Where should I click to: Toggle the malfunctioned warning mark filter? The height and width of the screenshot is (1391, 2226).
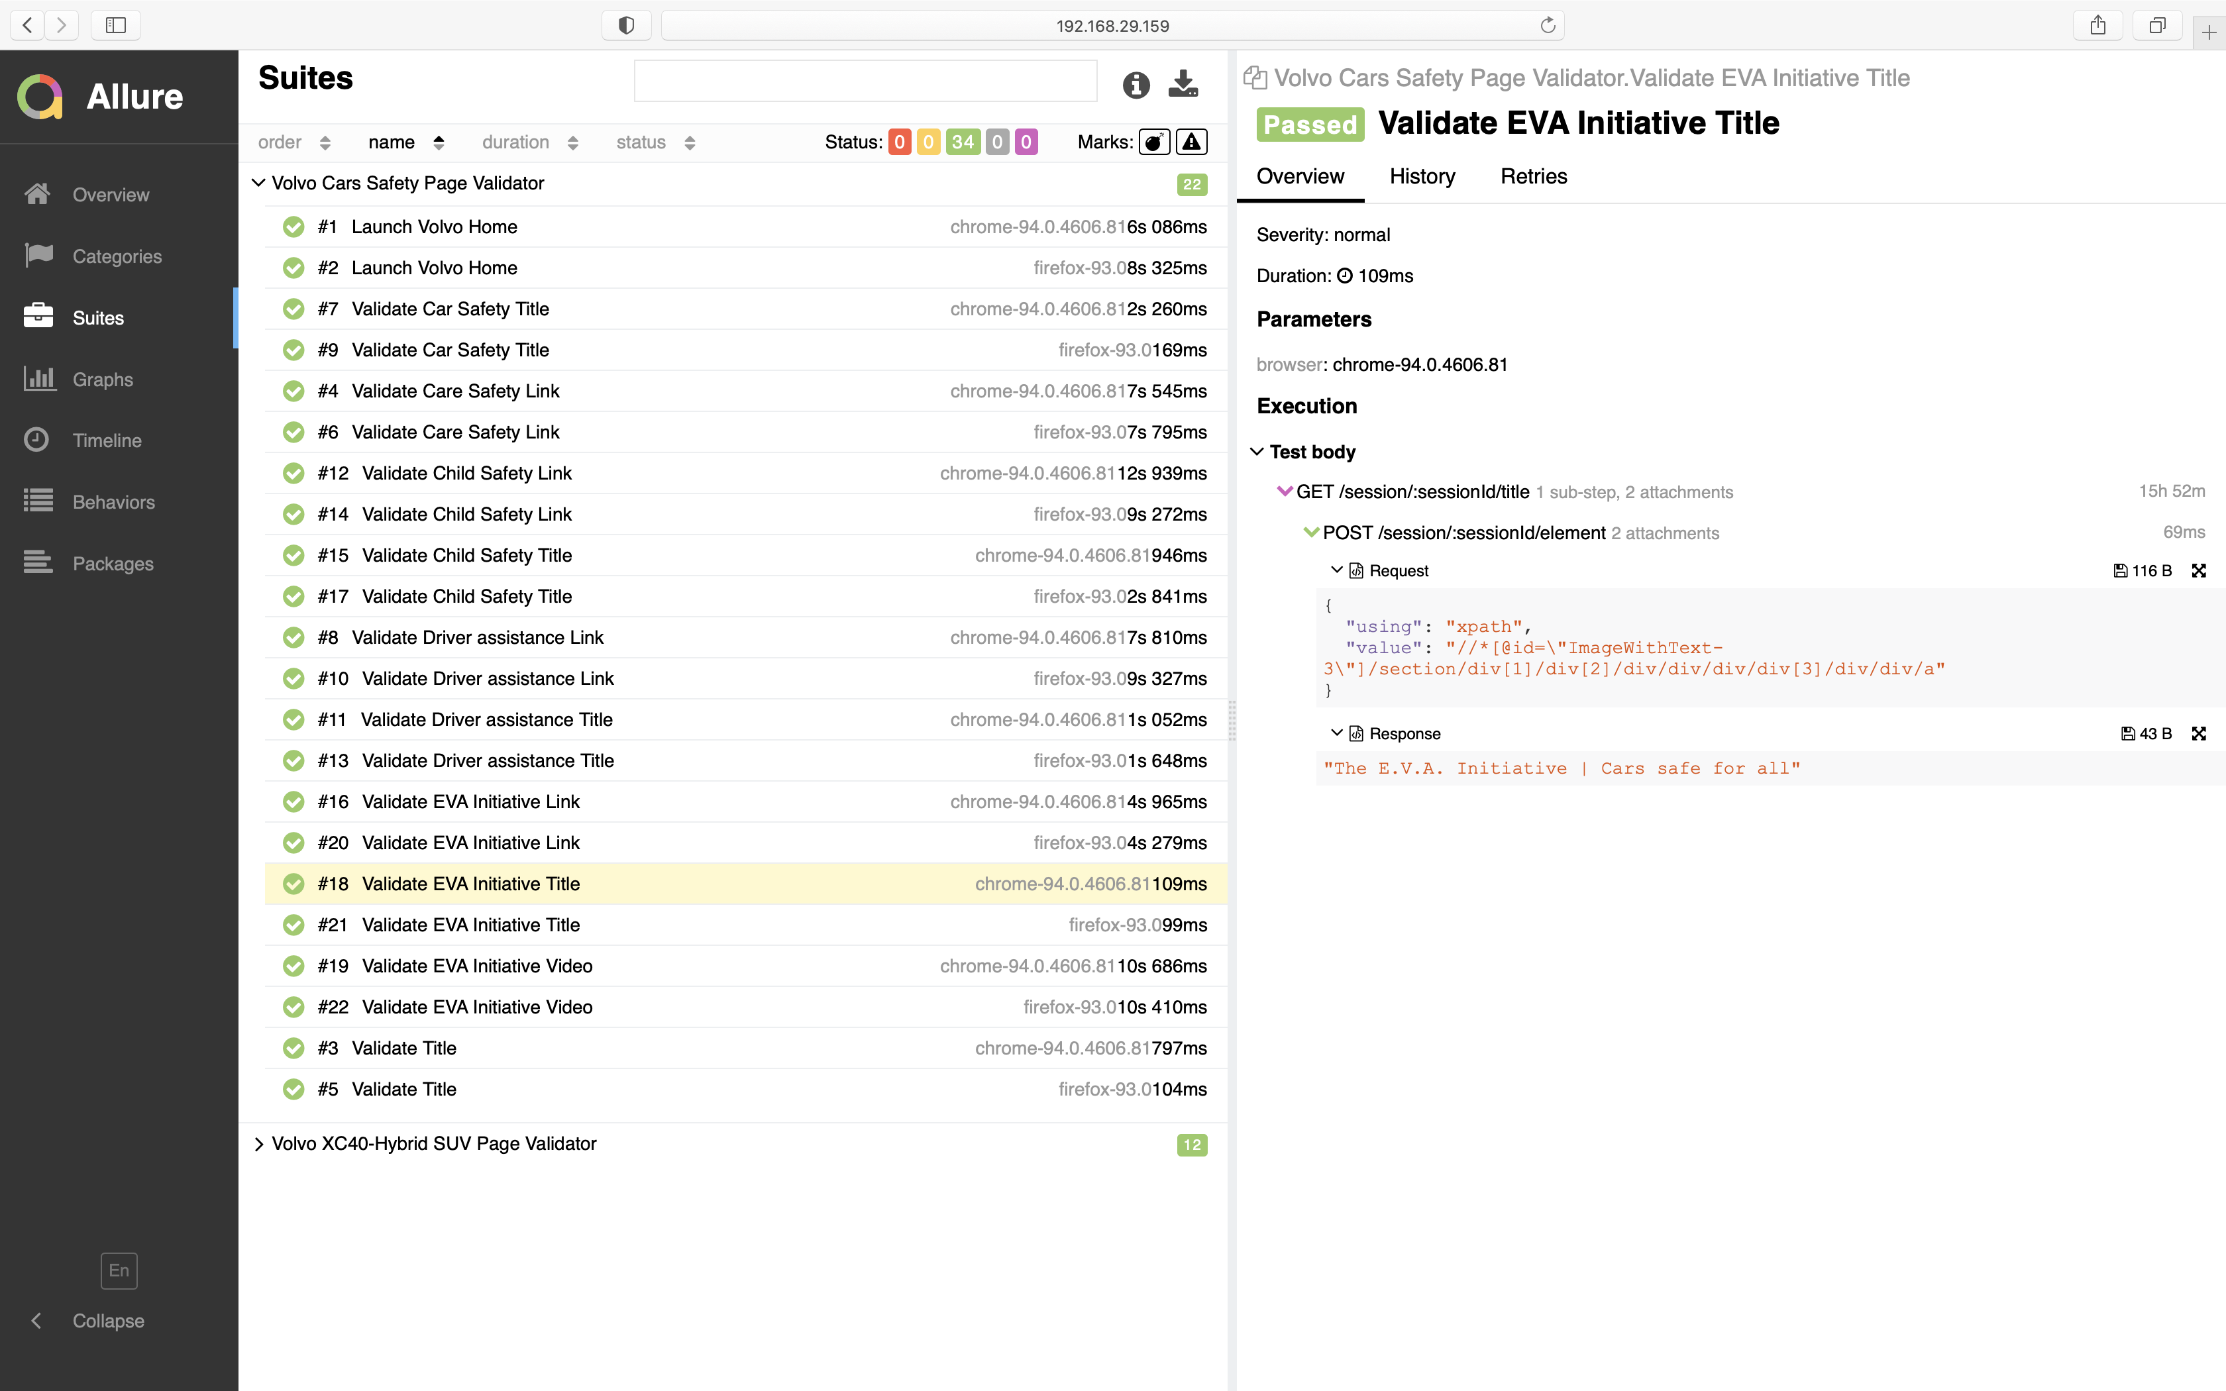1191,142
